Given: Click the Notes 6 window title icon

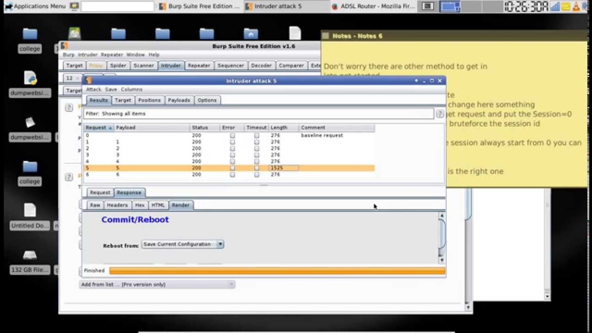Looking at the screenshot, I should [x=326, y=36].
